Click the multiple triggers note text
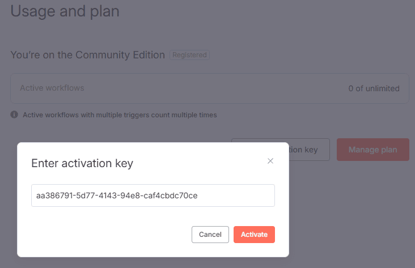Viewport: 415px width, 268px height. (x=120, y=115)
